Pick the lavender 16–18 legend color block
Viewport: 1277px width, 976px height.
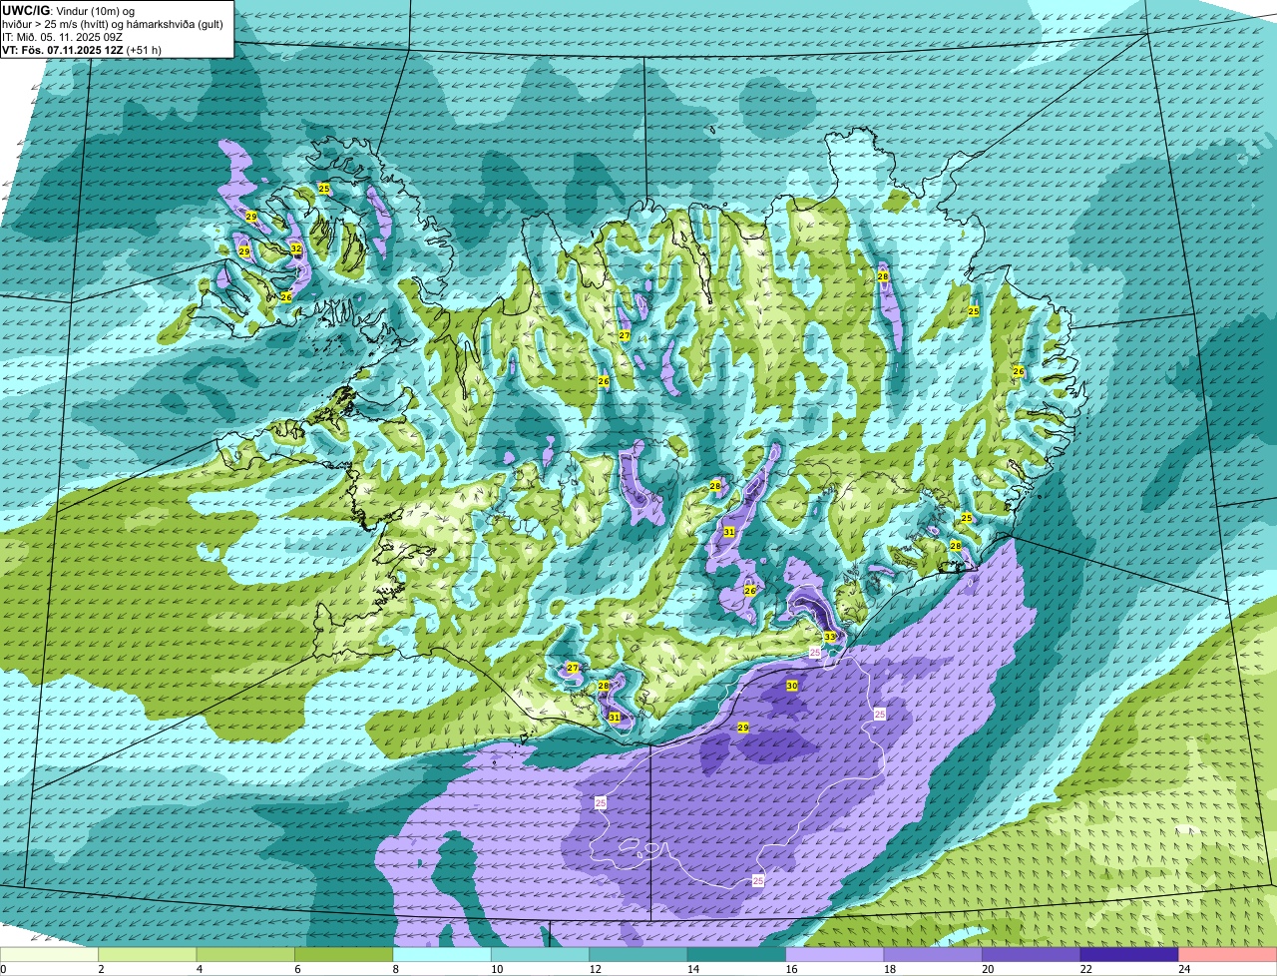point(835,954)
